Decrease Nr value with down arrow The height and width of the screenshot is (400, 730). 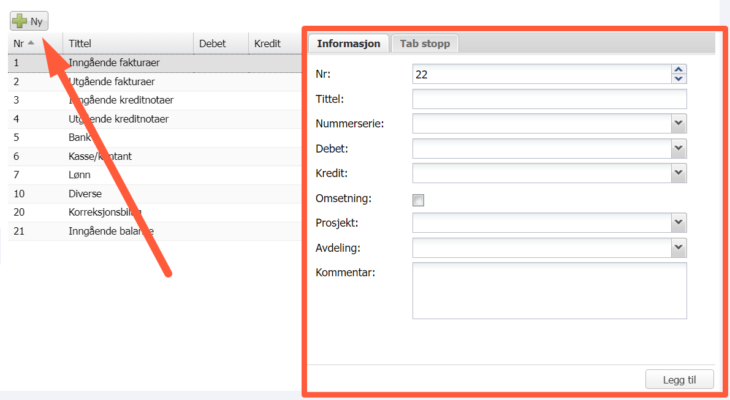click(x=679, y=78)
